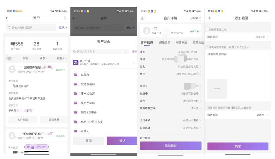Open the 邮件 address row
The image size is (275, 159).
click(171, 101)
